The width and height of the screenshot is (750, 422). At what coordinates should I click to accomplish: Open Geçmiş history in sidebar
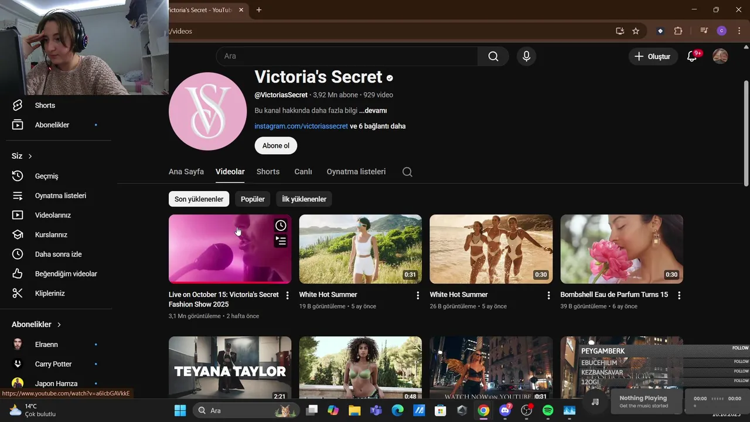(x=46, y=176)
